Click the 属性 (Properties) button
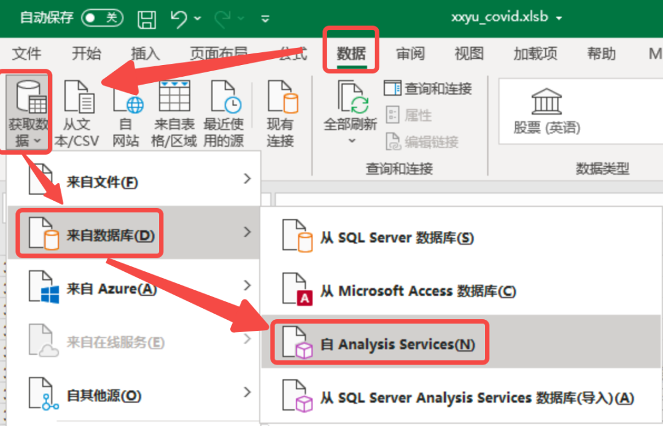Image resolution: width=663 pixels, height=426 pixels. [x=408, y=115]
